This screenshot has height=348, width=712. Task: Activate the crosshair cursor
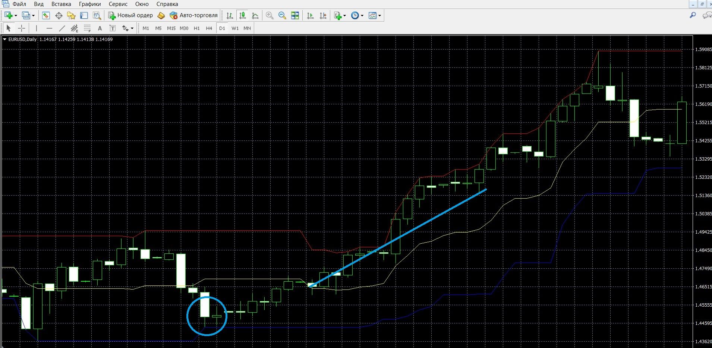point(22,28)
